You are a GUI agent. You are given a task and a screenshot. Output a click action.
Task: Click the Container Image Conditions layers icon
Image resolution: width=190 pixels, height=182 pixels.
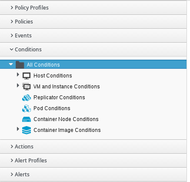(x=27, y=130)
